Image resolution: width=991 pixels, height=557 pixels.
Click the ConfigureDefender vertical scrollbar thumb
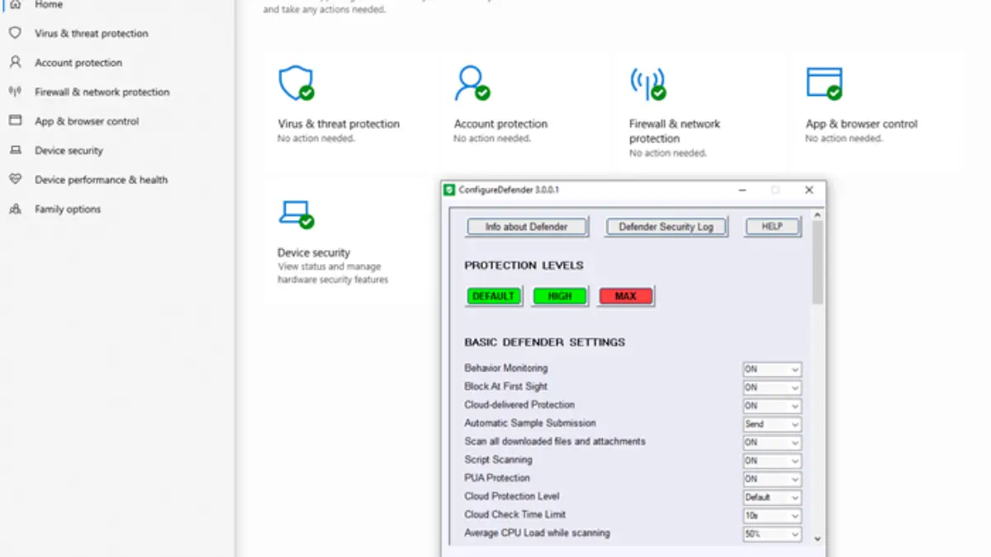tap(818, 262)
